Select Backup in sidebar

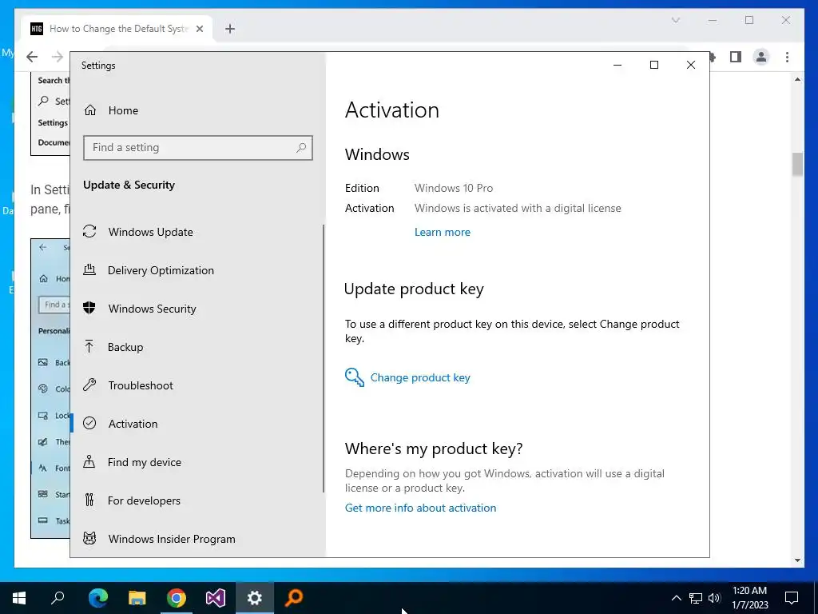pyautogui.click(x=125, y=347)
